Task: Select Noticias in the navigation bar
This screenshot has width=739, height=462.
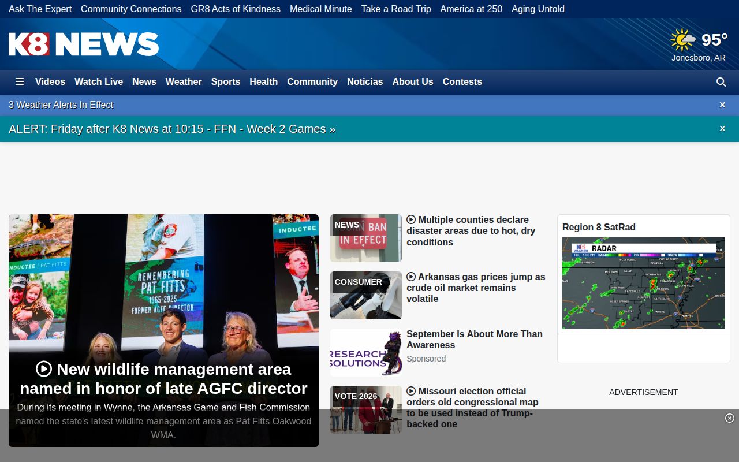Action: (x=365, y=82)
